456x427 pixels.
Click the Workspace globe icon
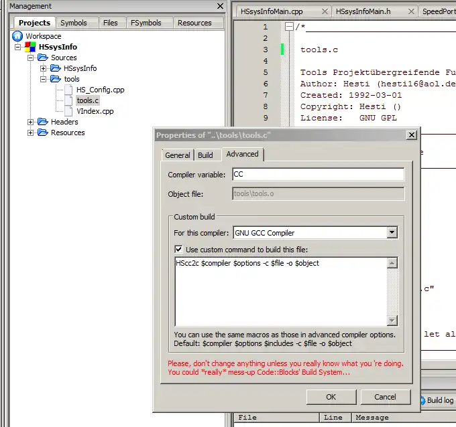pyautogui.click(x=17, y=36)
